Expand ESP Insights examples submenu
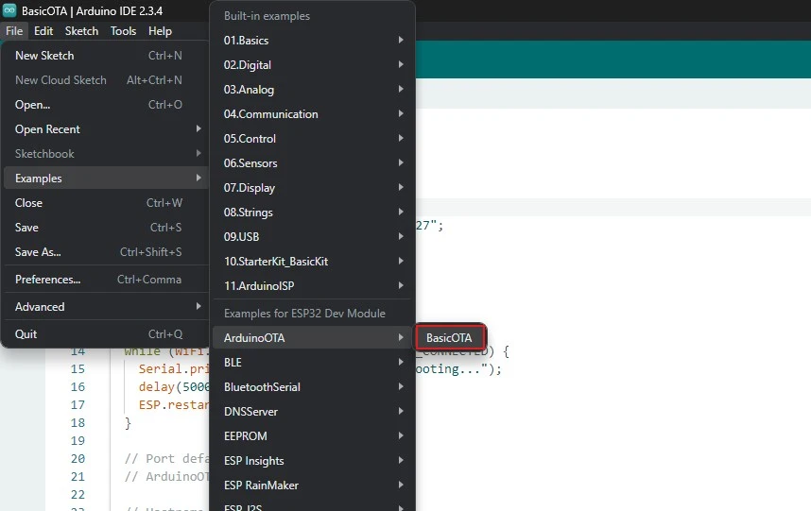The image size is (811, 511). pos(313,460)
